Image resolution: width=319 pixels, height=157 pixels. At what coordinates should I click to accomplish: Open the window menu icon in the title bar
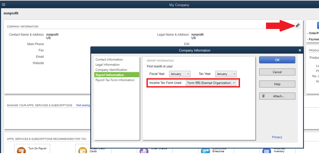point(4,5)
